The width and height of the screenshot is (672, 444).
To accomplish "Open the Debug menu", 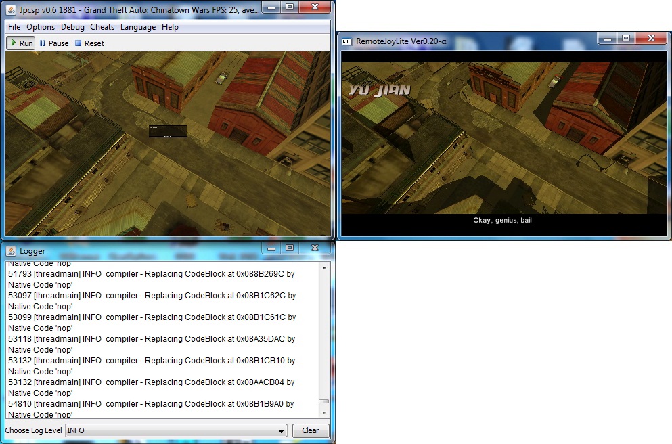I will coord(72,27).
